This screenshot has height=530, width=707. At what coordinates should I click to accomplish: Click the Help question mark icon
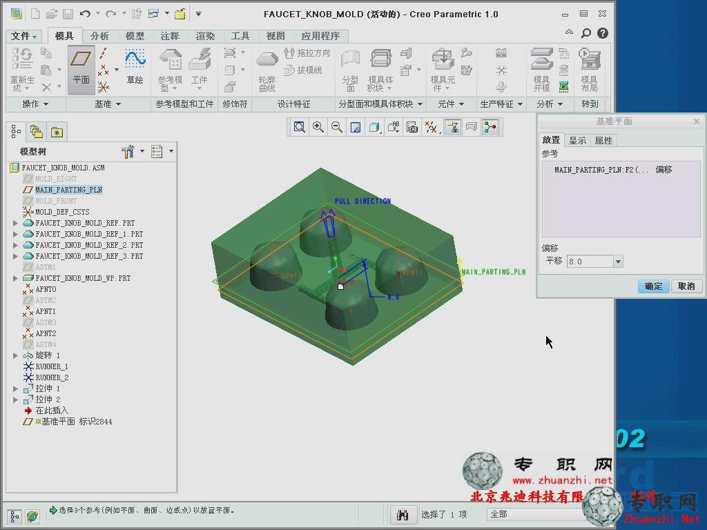point(602,33)
